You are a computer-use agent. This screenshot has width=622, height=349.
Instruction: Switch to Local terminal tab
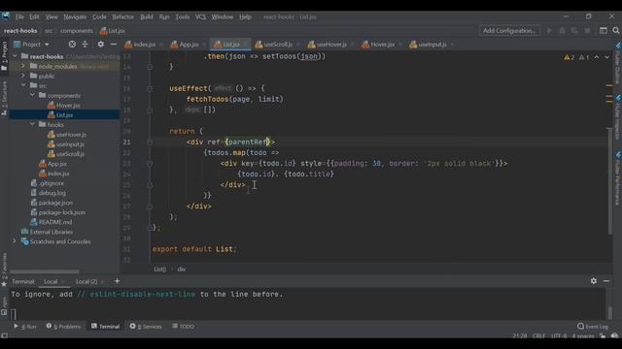(51, 281)
